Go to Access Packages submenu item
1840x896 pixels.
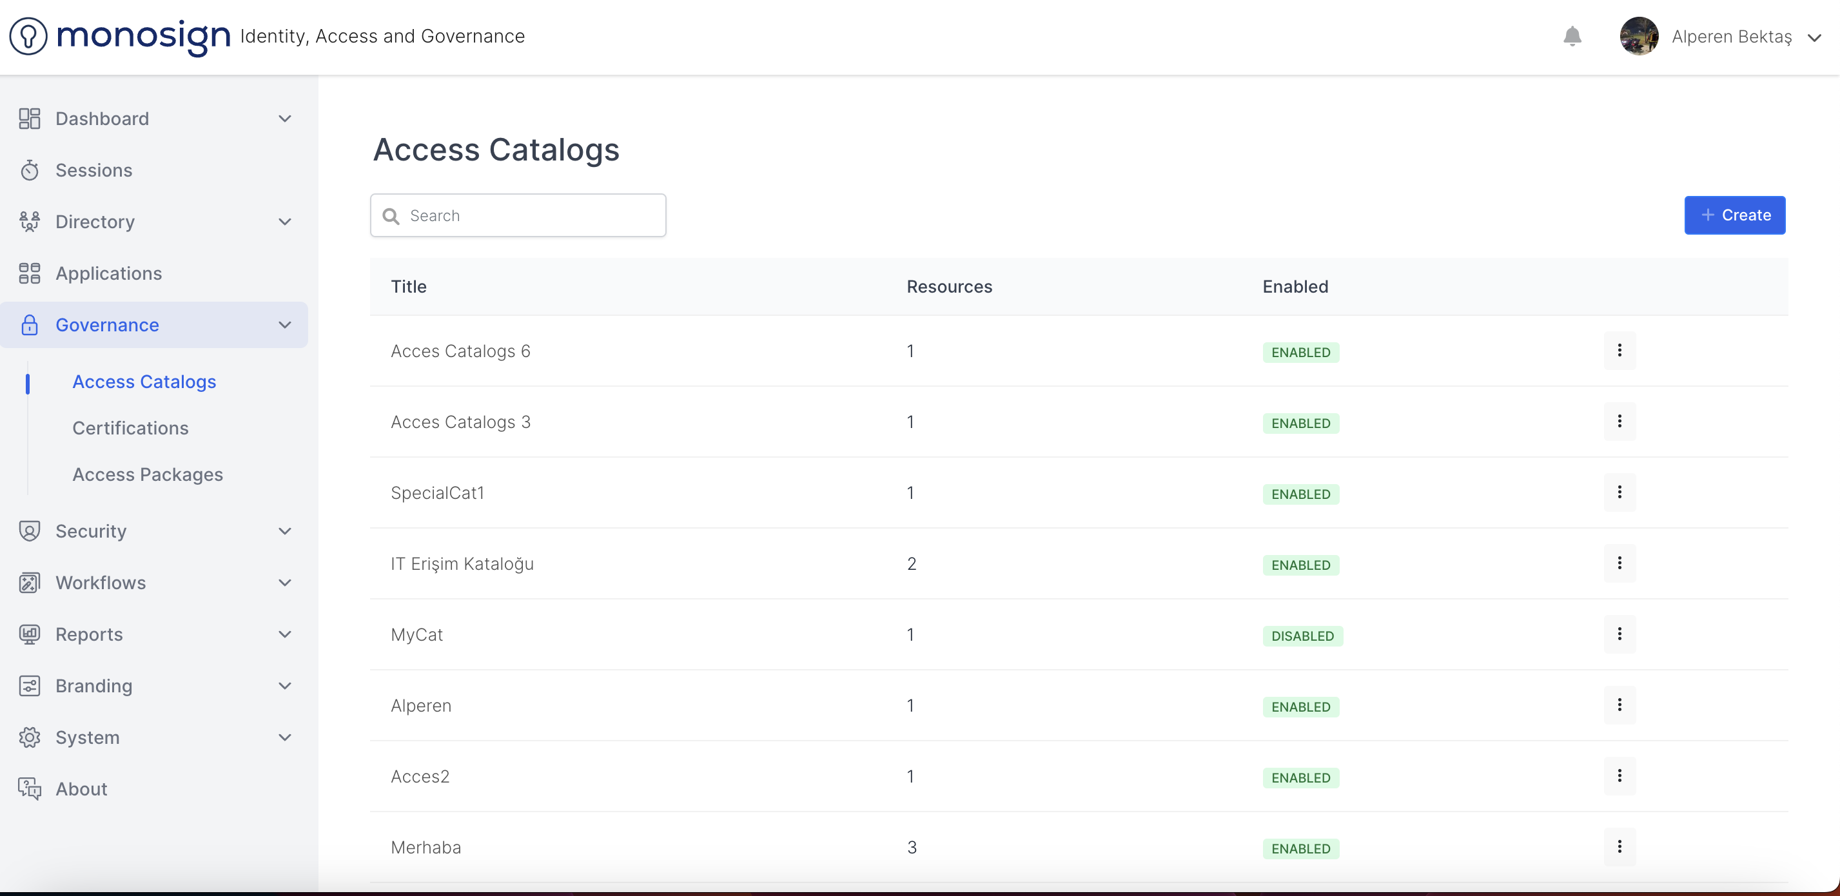[x=147, y=474]
